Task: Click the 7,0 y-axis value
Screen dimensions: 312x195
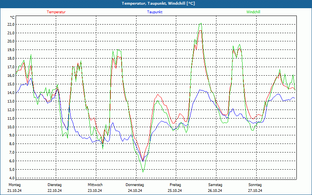Action: click(x=12, y=152)
